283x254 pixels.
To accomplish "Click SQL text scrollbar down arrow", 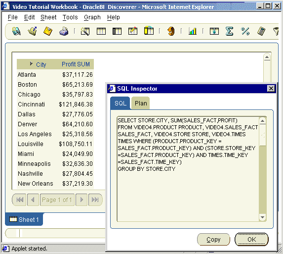I will point(263,217).
